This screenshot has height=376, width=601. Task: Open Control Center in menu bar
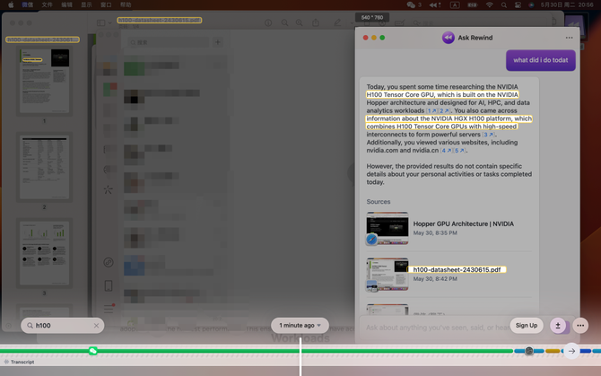pyautogui.click(x=518, y=4)
